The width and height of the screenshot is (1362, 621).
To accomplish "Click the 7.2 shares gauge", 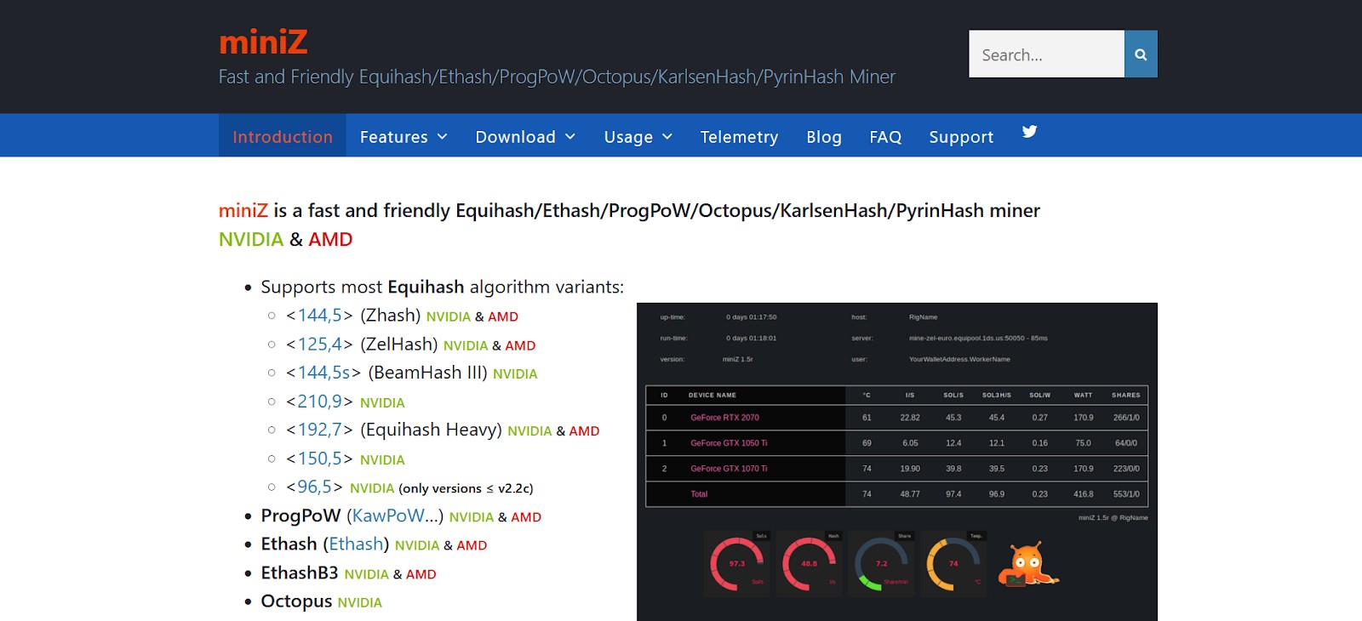I will pos(881,563).
